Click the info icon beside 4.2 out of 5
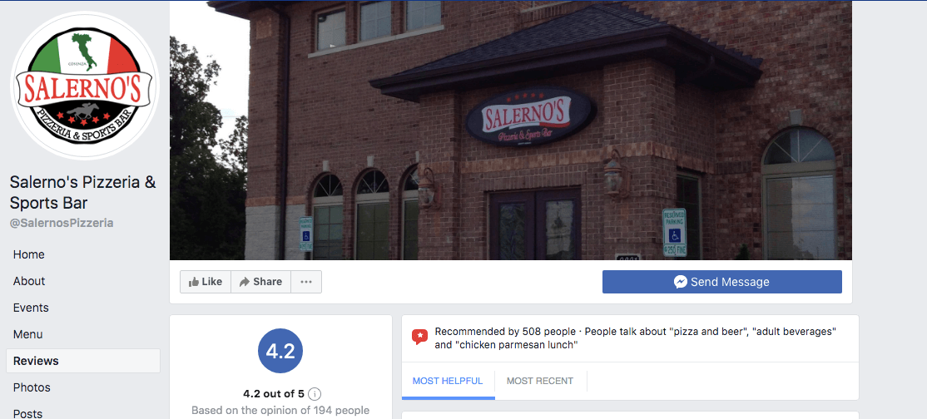The image size is (927, 419). (x=315, y=393)
